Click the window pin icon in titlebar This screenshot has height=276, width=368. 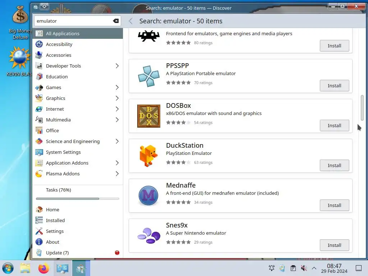(44, 6)
